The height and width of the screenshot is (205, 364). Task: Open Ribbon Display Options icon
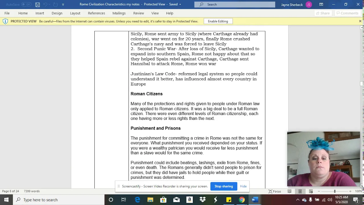(321, 5)
